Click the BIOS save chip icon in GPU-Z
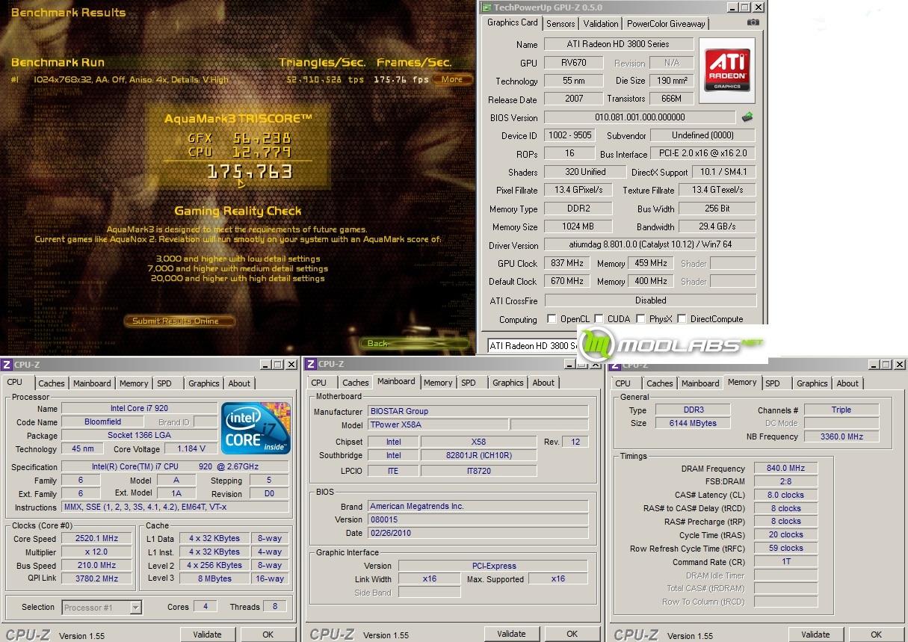The height and width of the screenshot is (642, 908). 747,117
